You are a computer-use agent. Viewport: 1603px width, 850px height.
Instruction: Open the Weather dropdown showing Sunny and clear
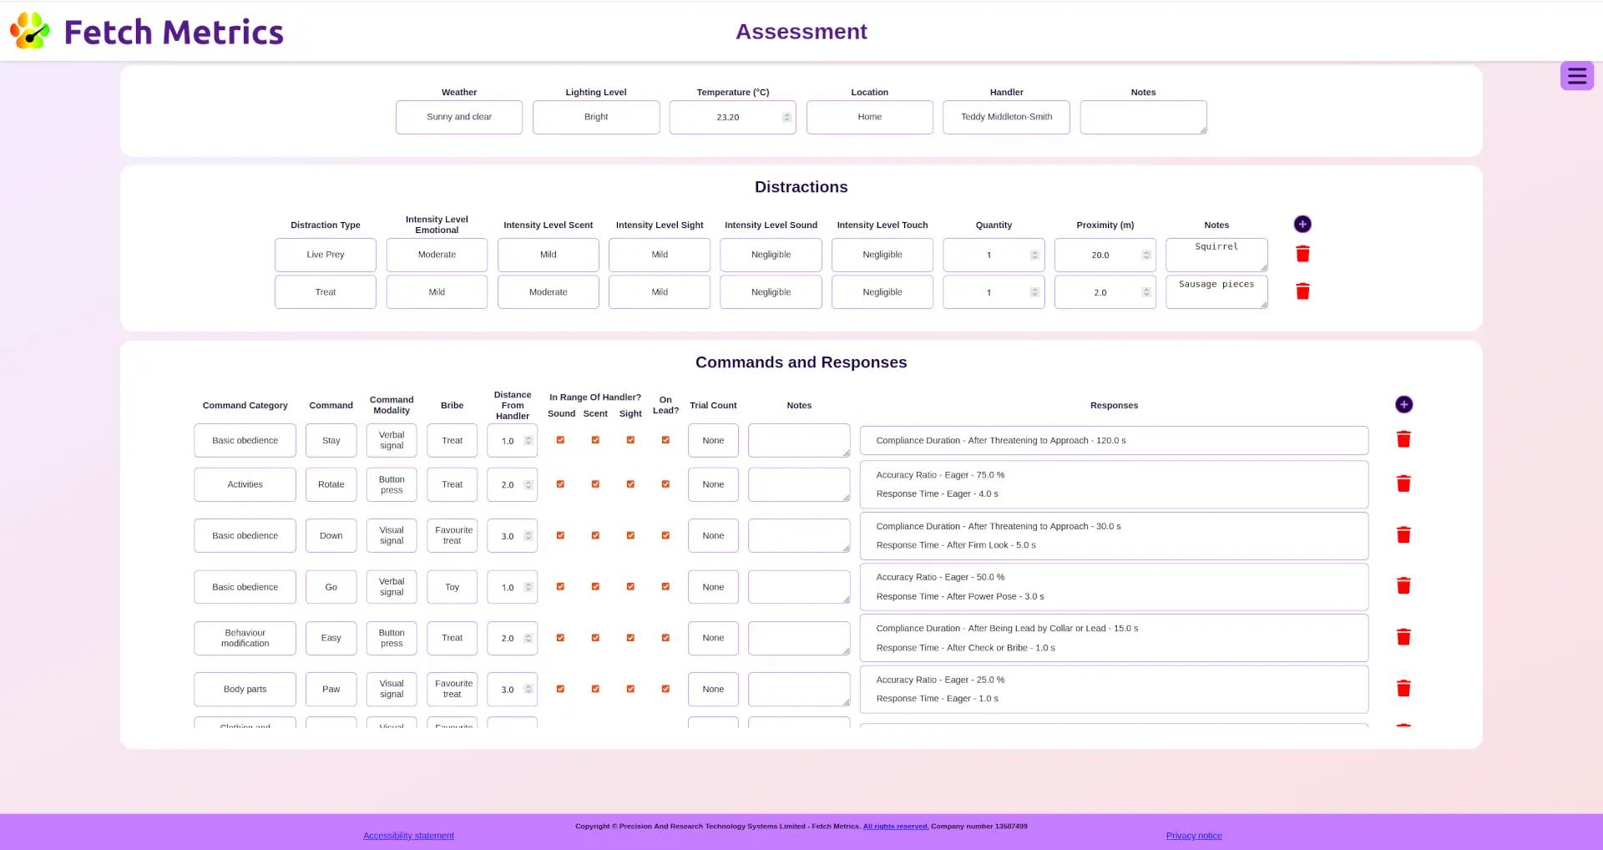point(458,117)
